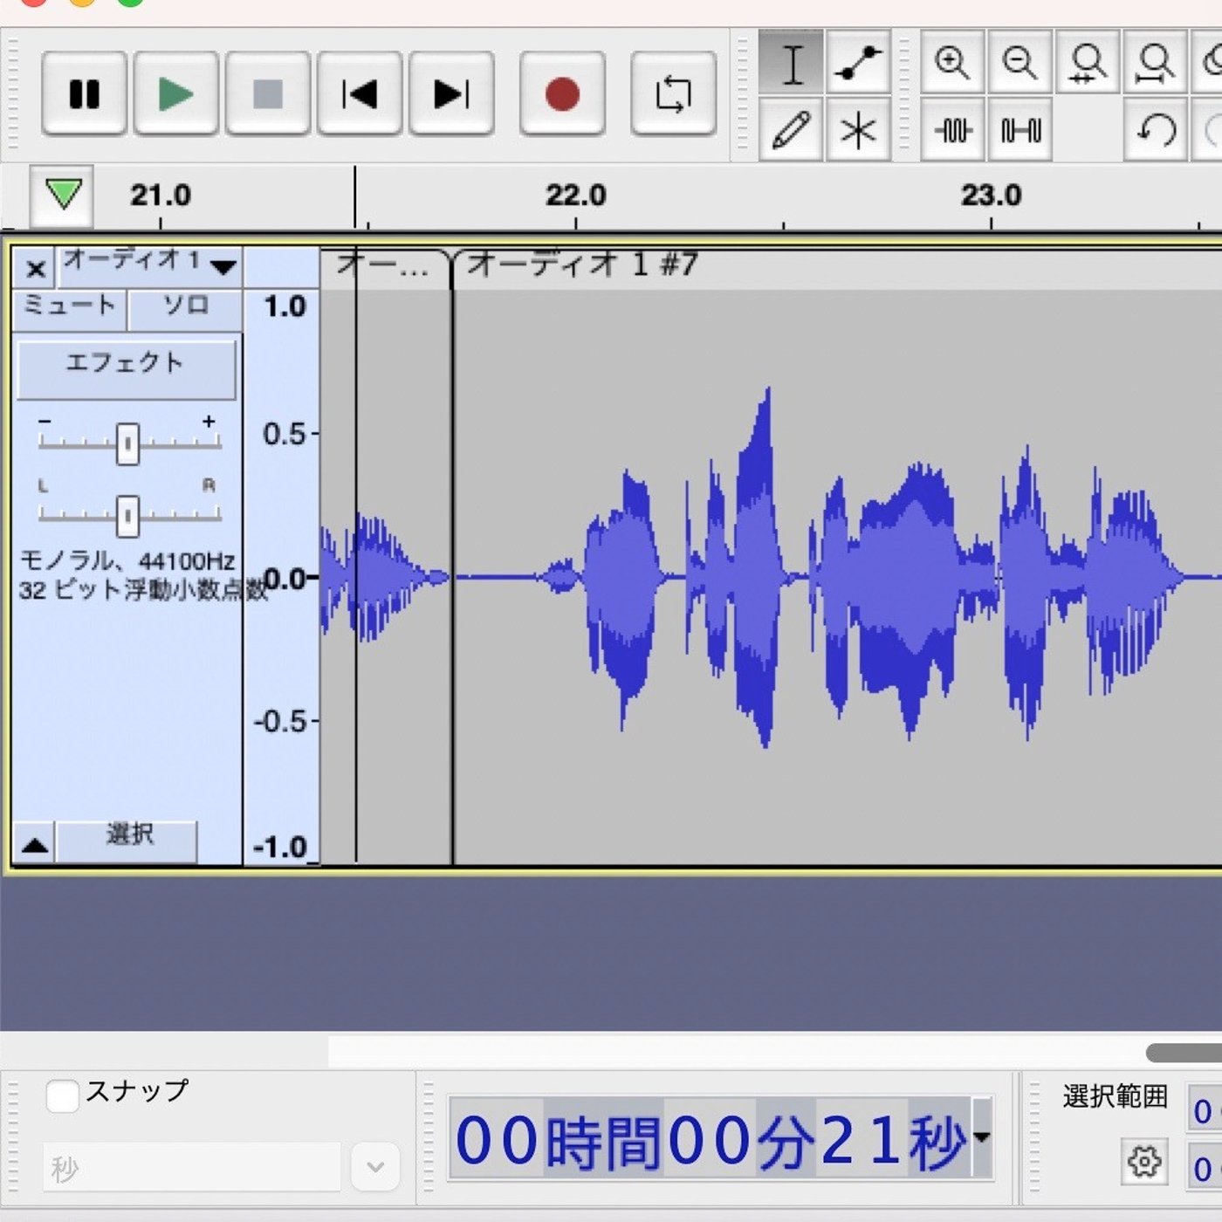This screenshot has height=1222, width=1222.
Task: Open the snap unit 秒 dropdown
Action: pos(375,1167)
